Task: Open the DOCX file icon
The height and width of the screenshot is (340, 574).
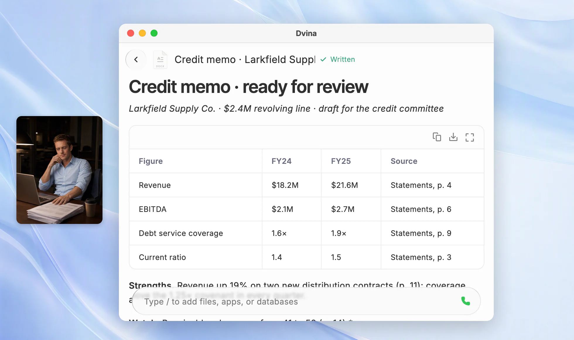Action: [x=160, y=60]
